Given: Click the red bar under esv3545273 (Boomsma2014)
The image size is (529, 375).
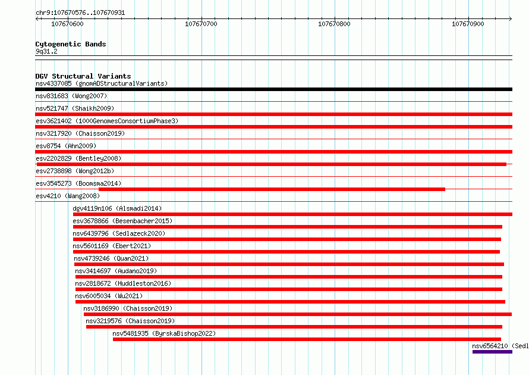Looking at the screenshot, I should pos(272,189).
